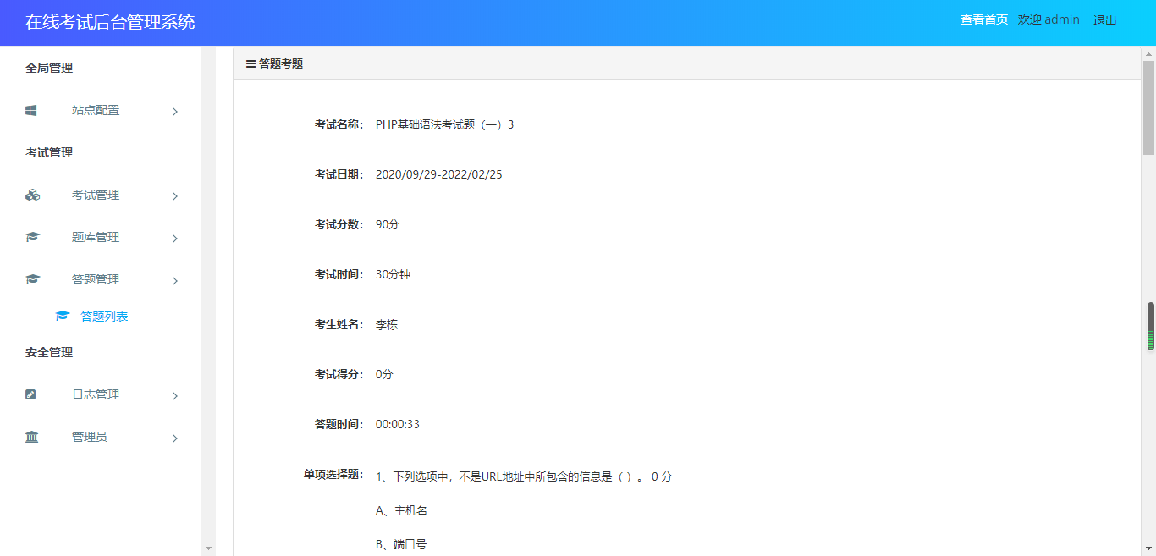Collapse the 答题管理 submenu arrow
Screen dimensions: 1156x556
click(x=174, y=280)
